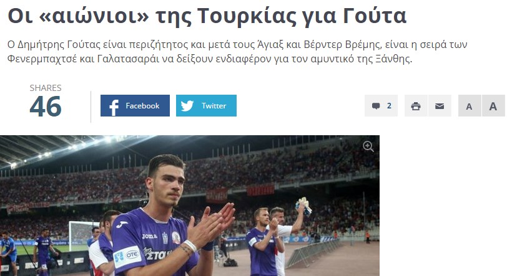Open the article's main stadium photo
The image size is (507, 276).
(190, 206)
